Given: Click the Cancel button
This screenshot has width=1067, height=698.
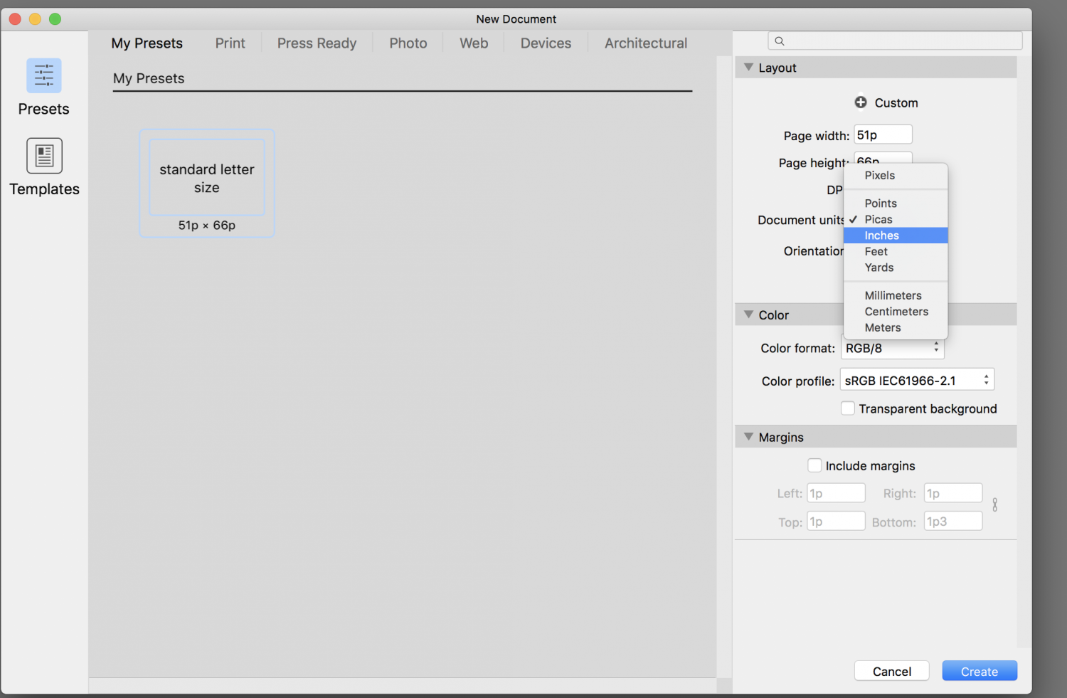Looking at the screenshot, I should coord(891,672).
